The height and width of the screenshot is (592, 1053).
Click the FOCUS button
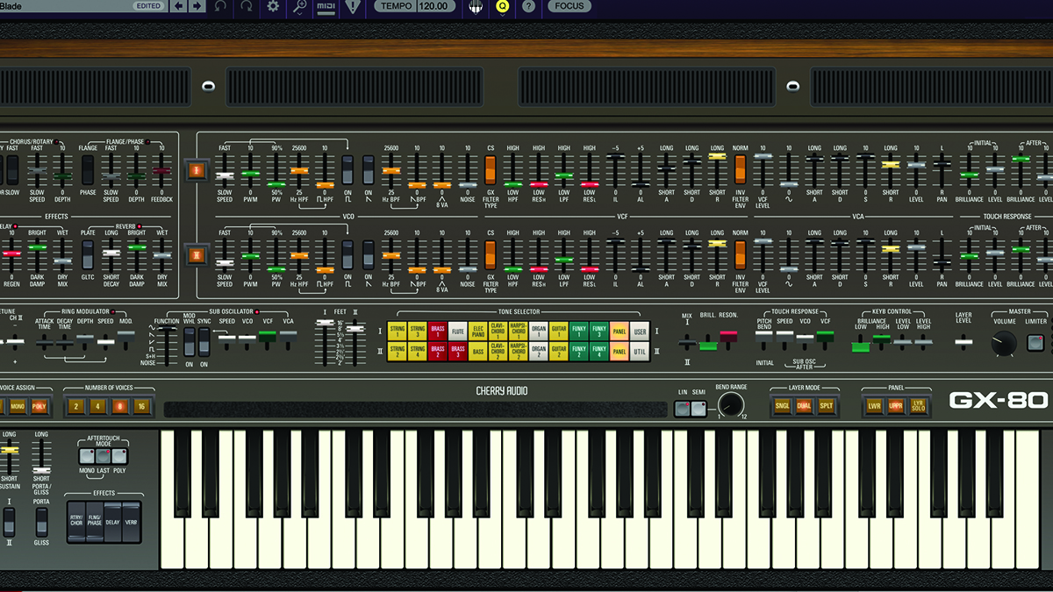pos(569,6)
